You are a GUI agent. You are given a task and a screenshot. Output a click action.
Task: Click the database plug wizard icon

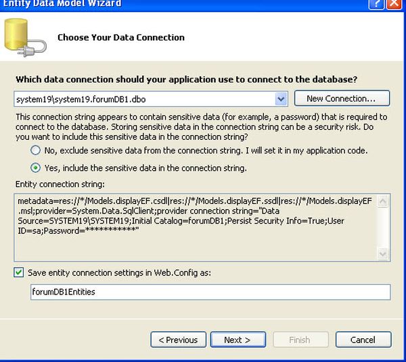pos(24,37)
